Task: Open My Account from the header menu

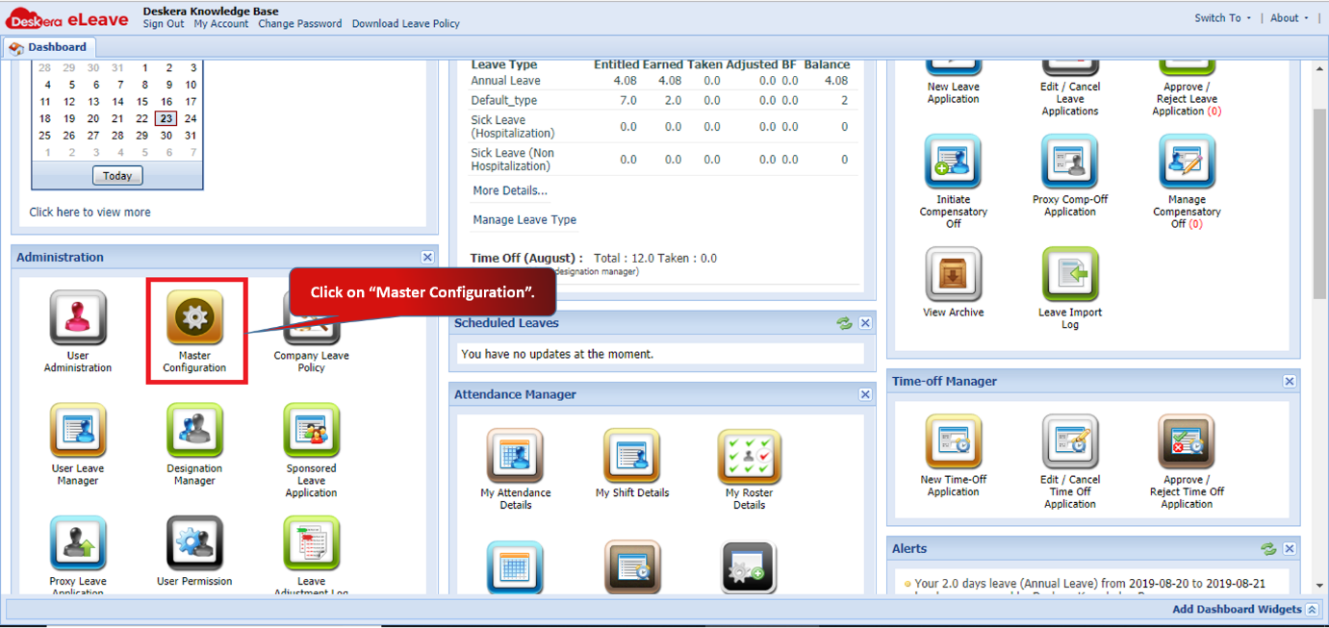Action: pyautogui.click(x=220, y=23)
